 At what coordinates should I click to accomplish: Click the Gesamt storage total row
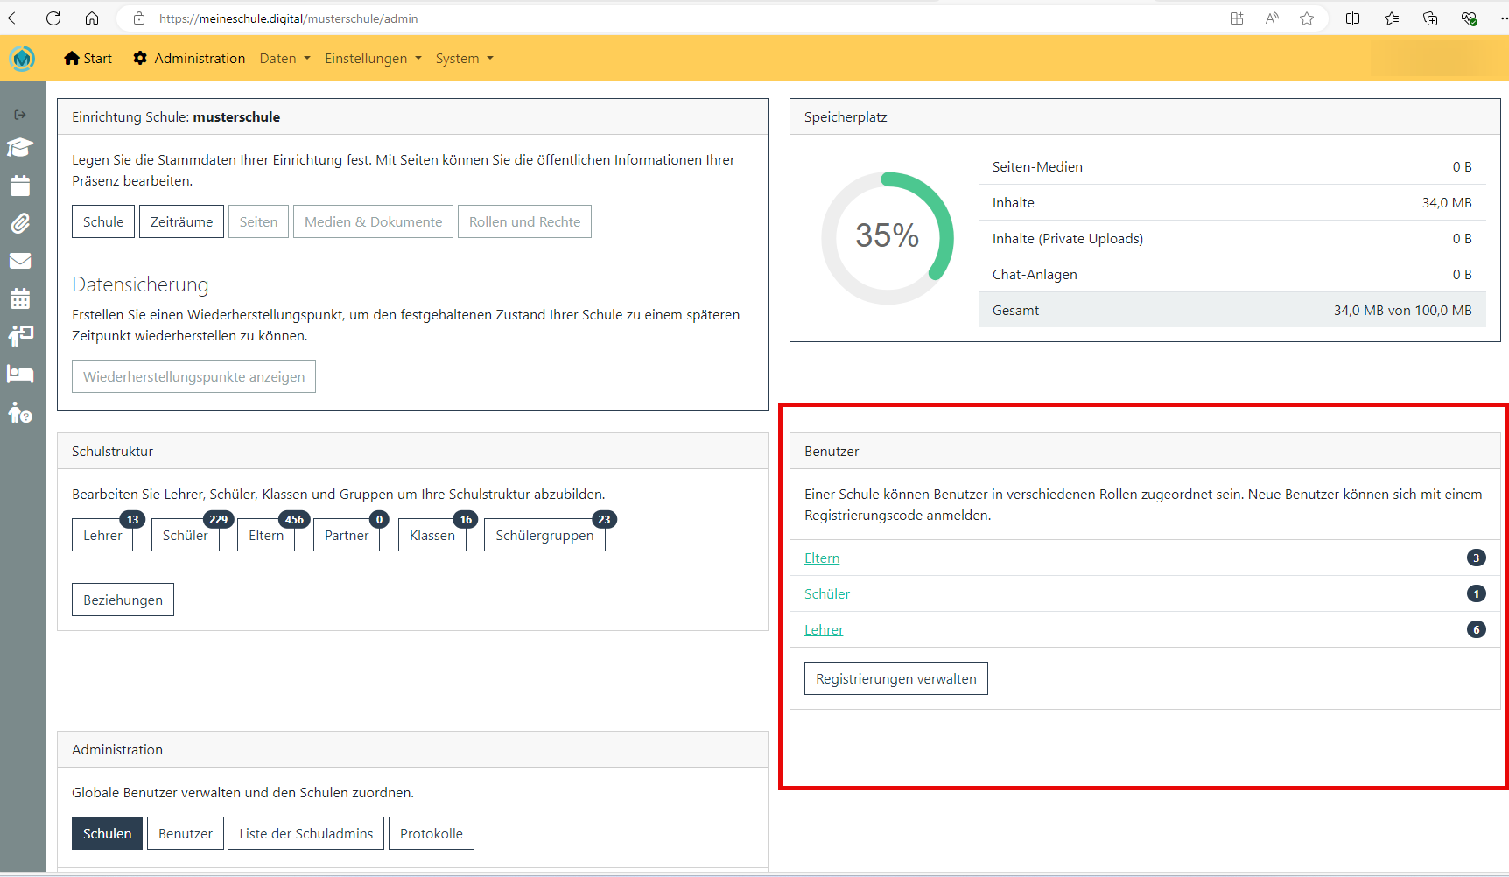1232,310
